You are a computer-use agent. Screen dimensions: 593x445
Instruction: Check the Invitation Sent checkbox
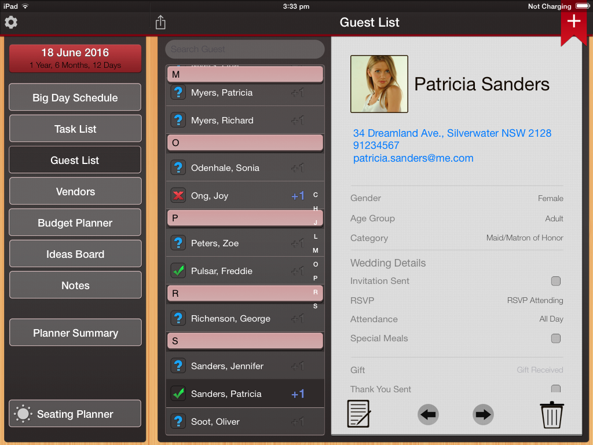(x=555, y=281)
